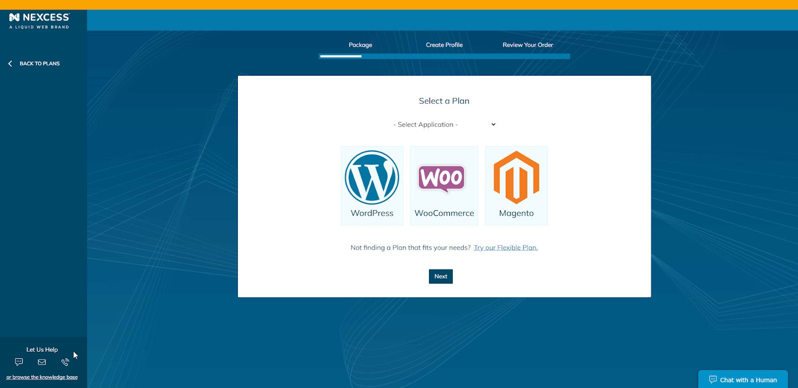
Task: Go back to plans link
Action: pos(39,64)
